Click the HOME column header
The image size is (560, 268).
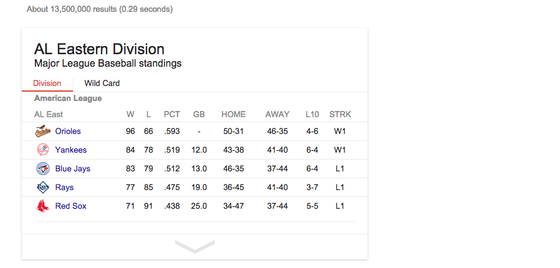point(234,115)
